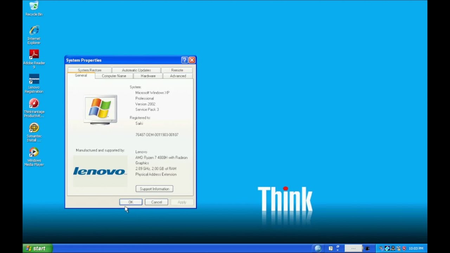Click the 'Professional' edition text
Screen dimensions: 450x253
(x=144, y=98)
